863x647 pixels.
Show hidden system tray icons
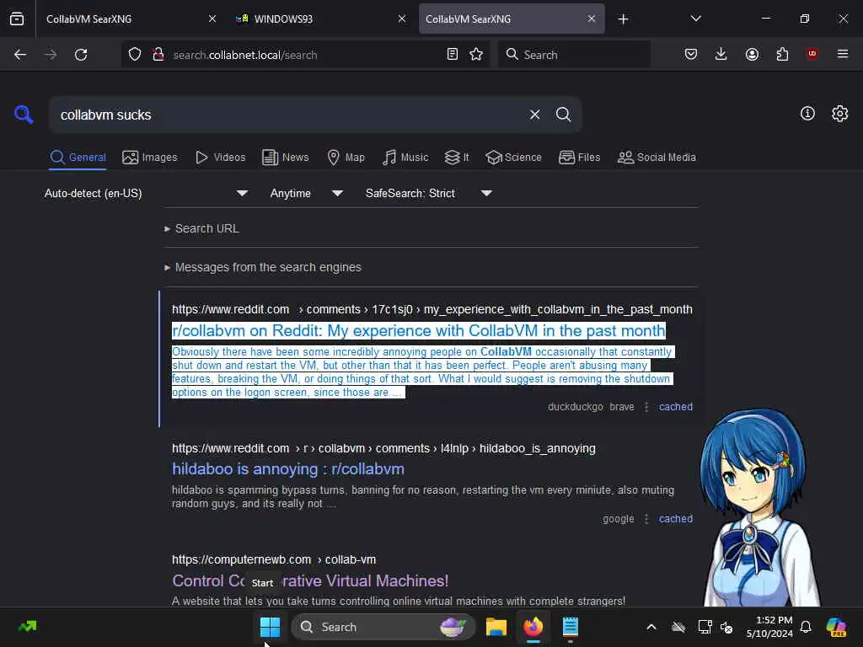[651, 627]
